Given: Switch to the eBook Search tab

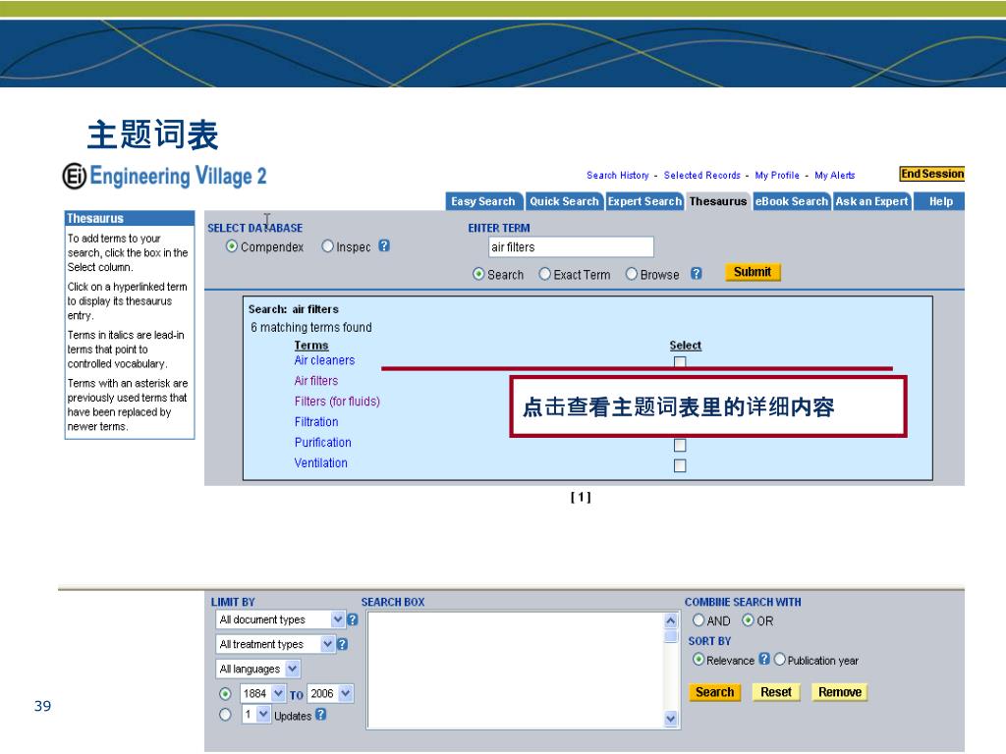Looking at the screenshot, I should [792, 201].
